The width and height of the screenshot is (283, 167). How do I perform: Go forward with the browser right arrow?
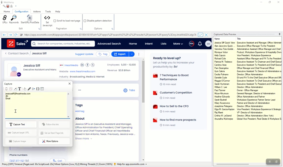click(10, 35)
